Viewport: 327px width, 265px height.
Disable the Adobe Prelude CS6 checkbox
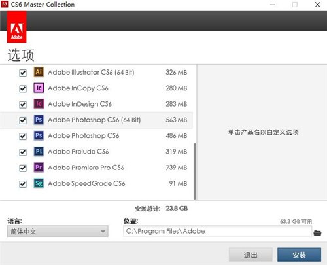23,152
